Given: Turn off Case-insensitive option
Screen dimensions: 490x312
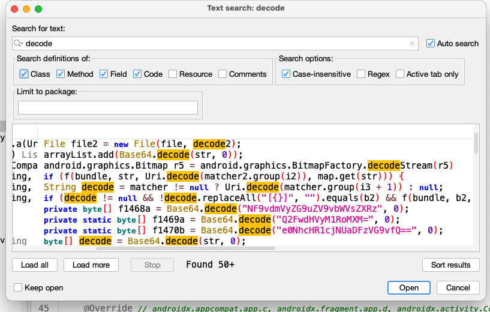Looking at the screenshot, I should 286,74.
